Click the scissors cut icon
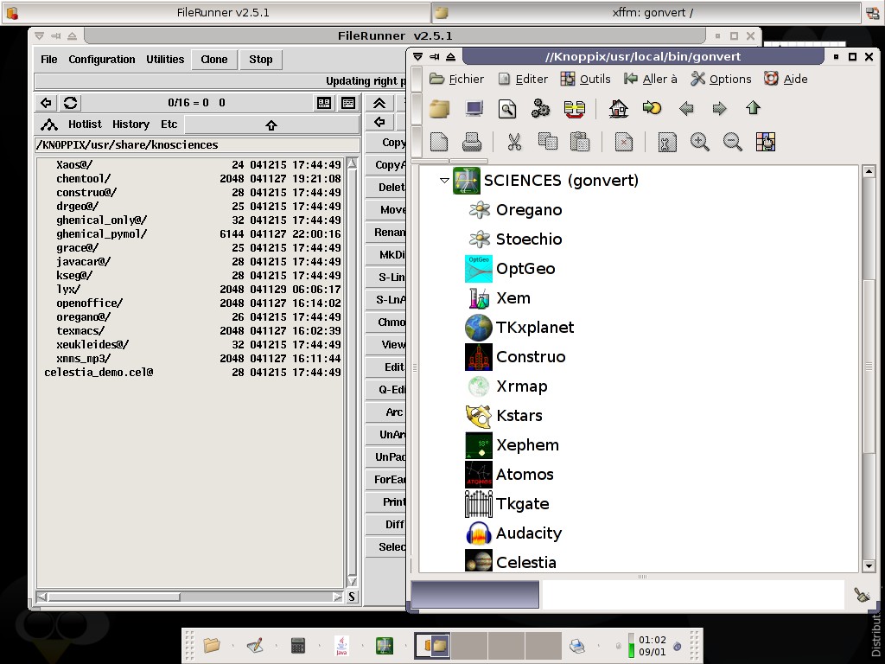 514,143
